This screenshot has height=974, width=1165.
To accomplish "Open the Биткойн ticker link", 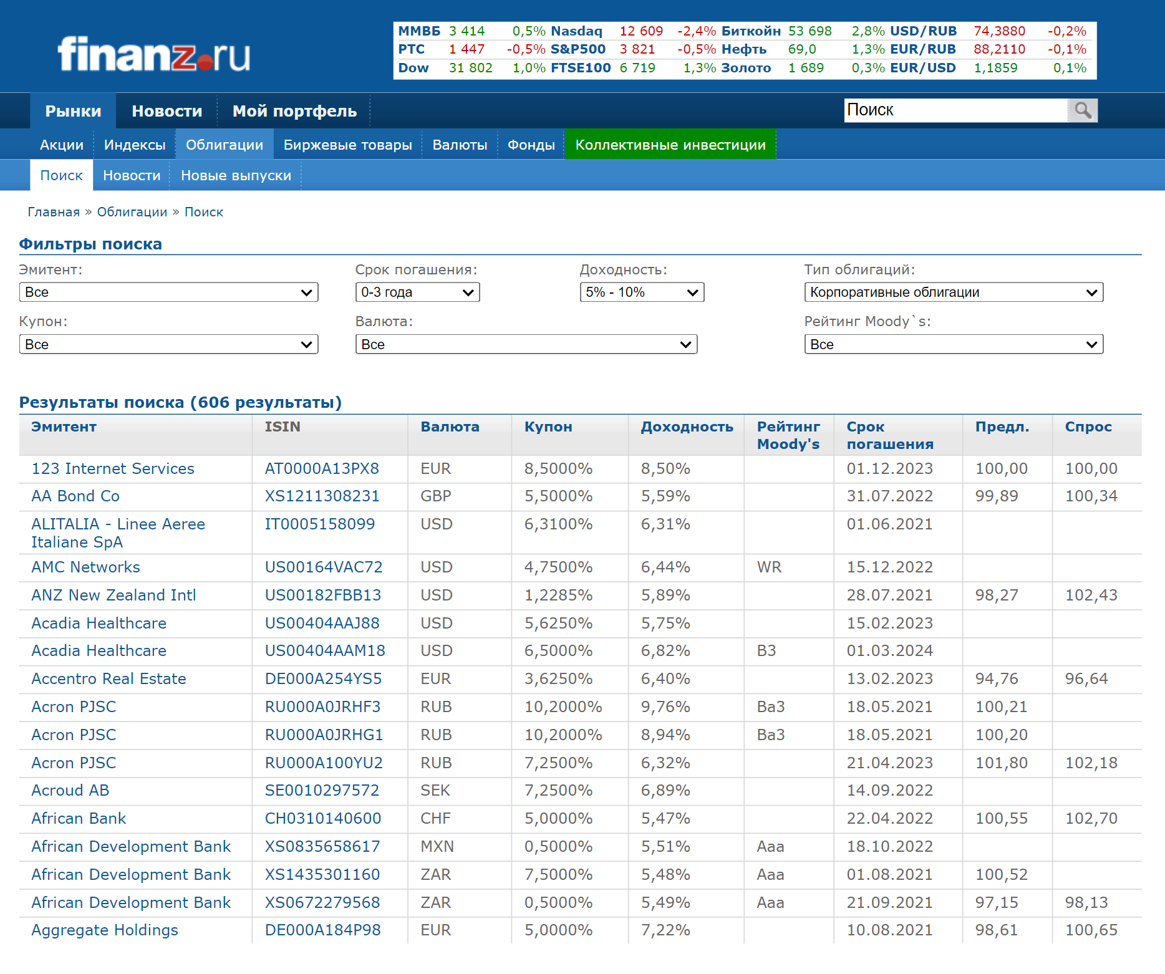I will click(751, 31).
